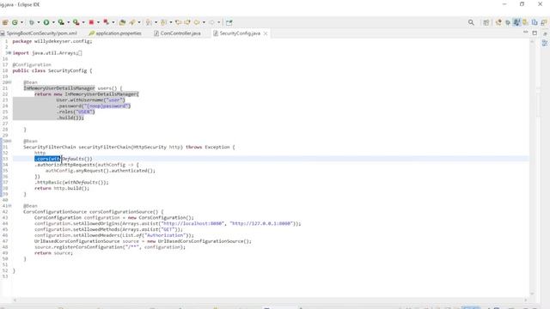The height and width of the screenshot is (309, 550).
Task: Switch to CorsController.java tab
Action: coord(178,33)
